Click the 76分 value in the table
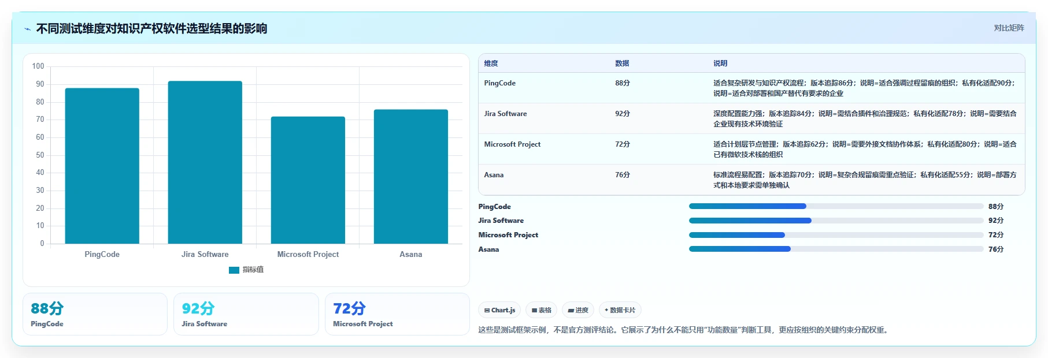Image resolution: width=1048 pixels, height=358 pixels. tap(623, 175)
